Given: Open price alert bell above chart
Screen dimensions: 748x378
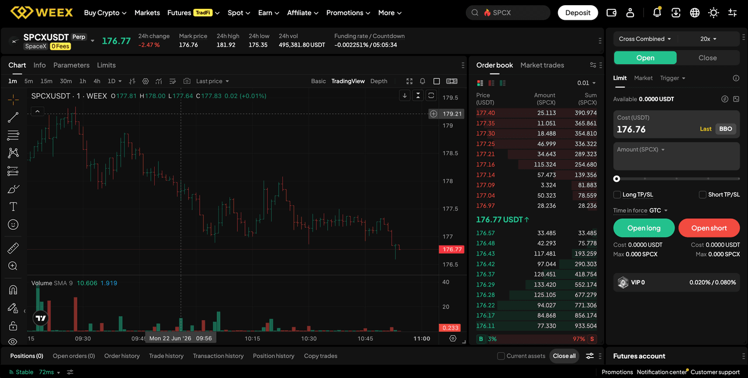Looking at the screenshot, I should click(x=423, y=81).
